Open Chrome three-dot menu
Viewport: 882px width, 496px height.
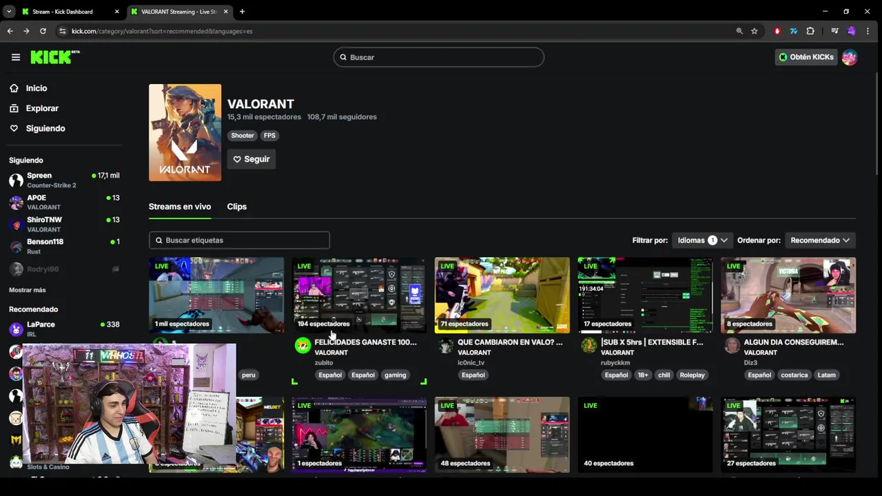click(868, 31)
